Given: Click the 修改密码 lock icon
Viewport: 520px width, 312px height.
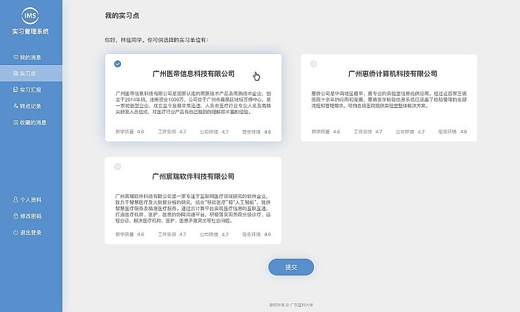Looking at the screenshot, I should [x=16, y=216].
